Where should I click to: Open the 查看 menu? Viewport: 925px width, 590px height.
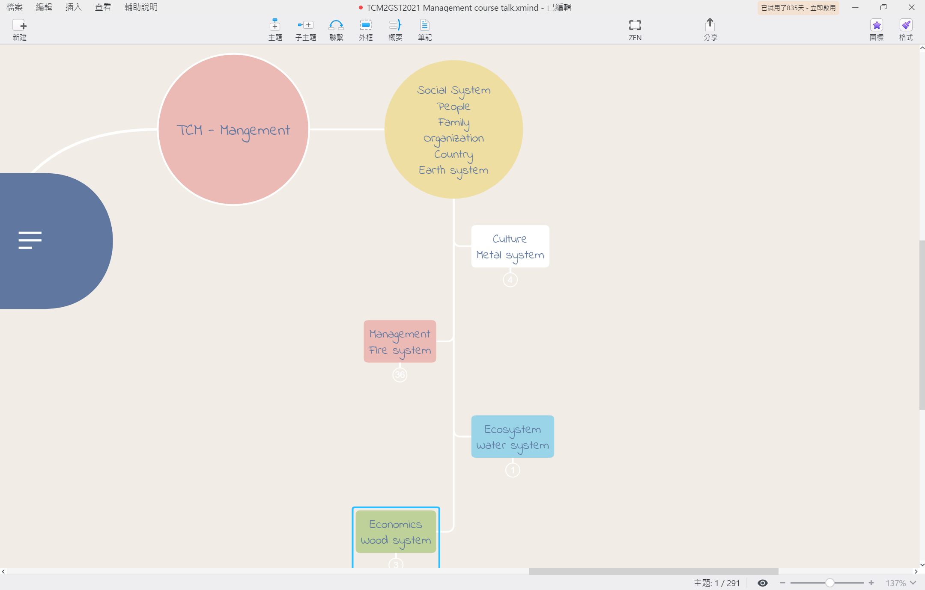103,7
